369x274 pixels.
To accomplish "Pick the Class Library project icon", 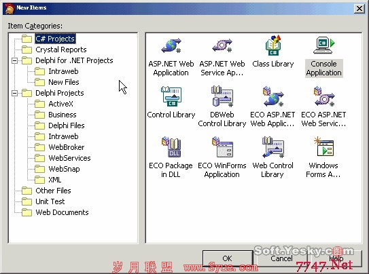I will (x=273, y=45).
